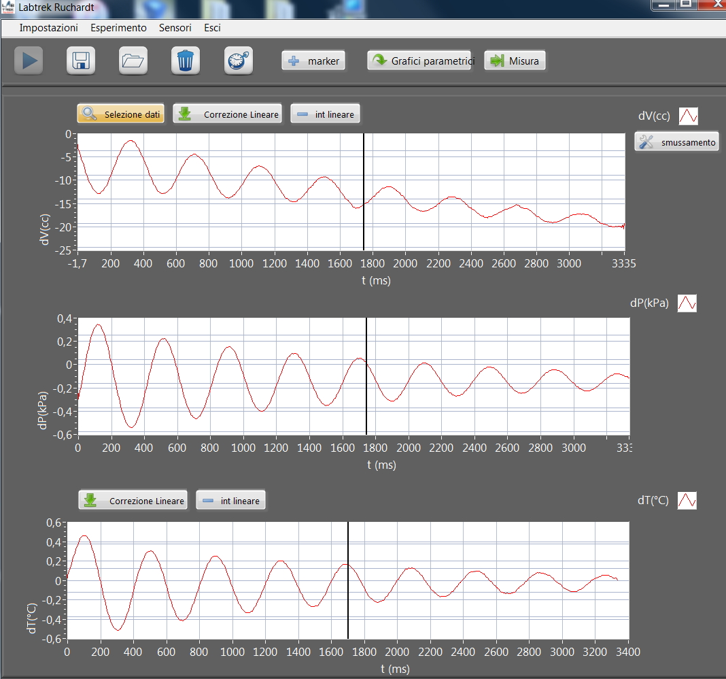Open the Esperimento menu
The image size is (726, 679).
pyautogui.click(x=118, y=28)
